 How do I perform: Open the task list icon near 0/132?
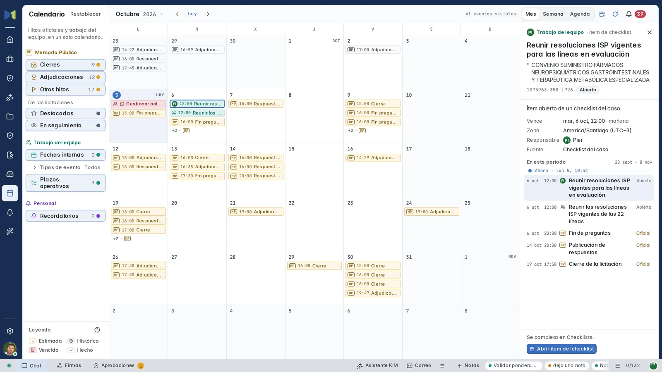[x=617, y=366]
